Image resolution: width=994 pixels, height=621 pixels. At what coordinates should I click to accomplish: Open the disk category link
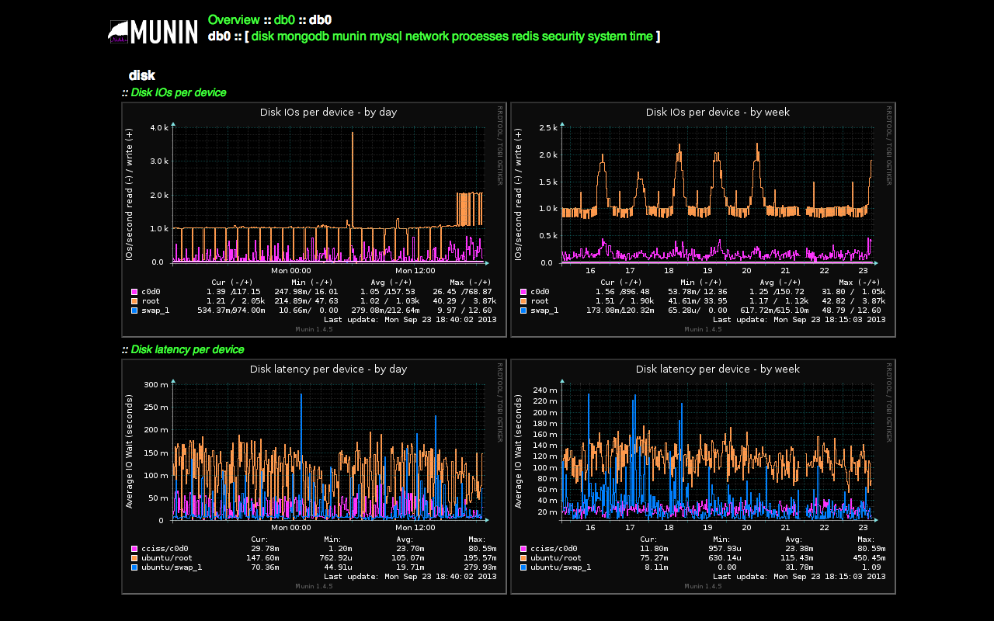[262, 36]
